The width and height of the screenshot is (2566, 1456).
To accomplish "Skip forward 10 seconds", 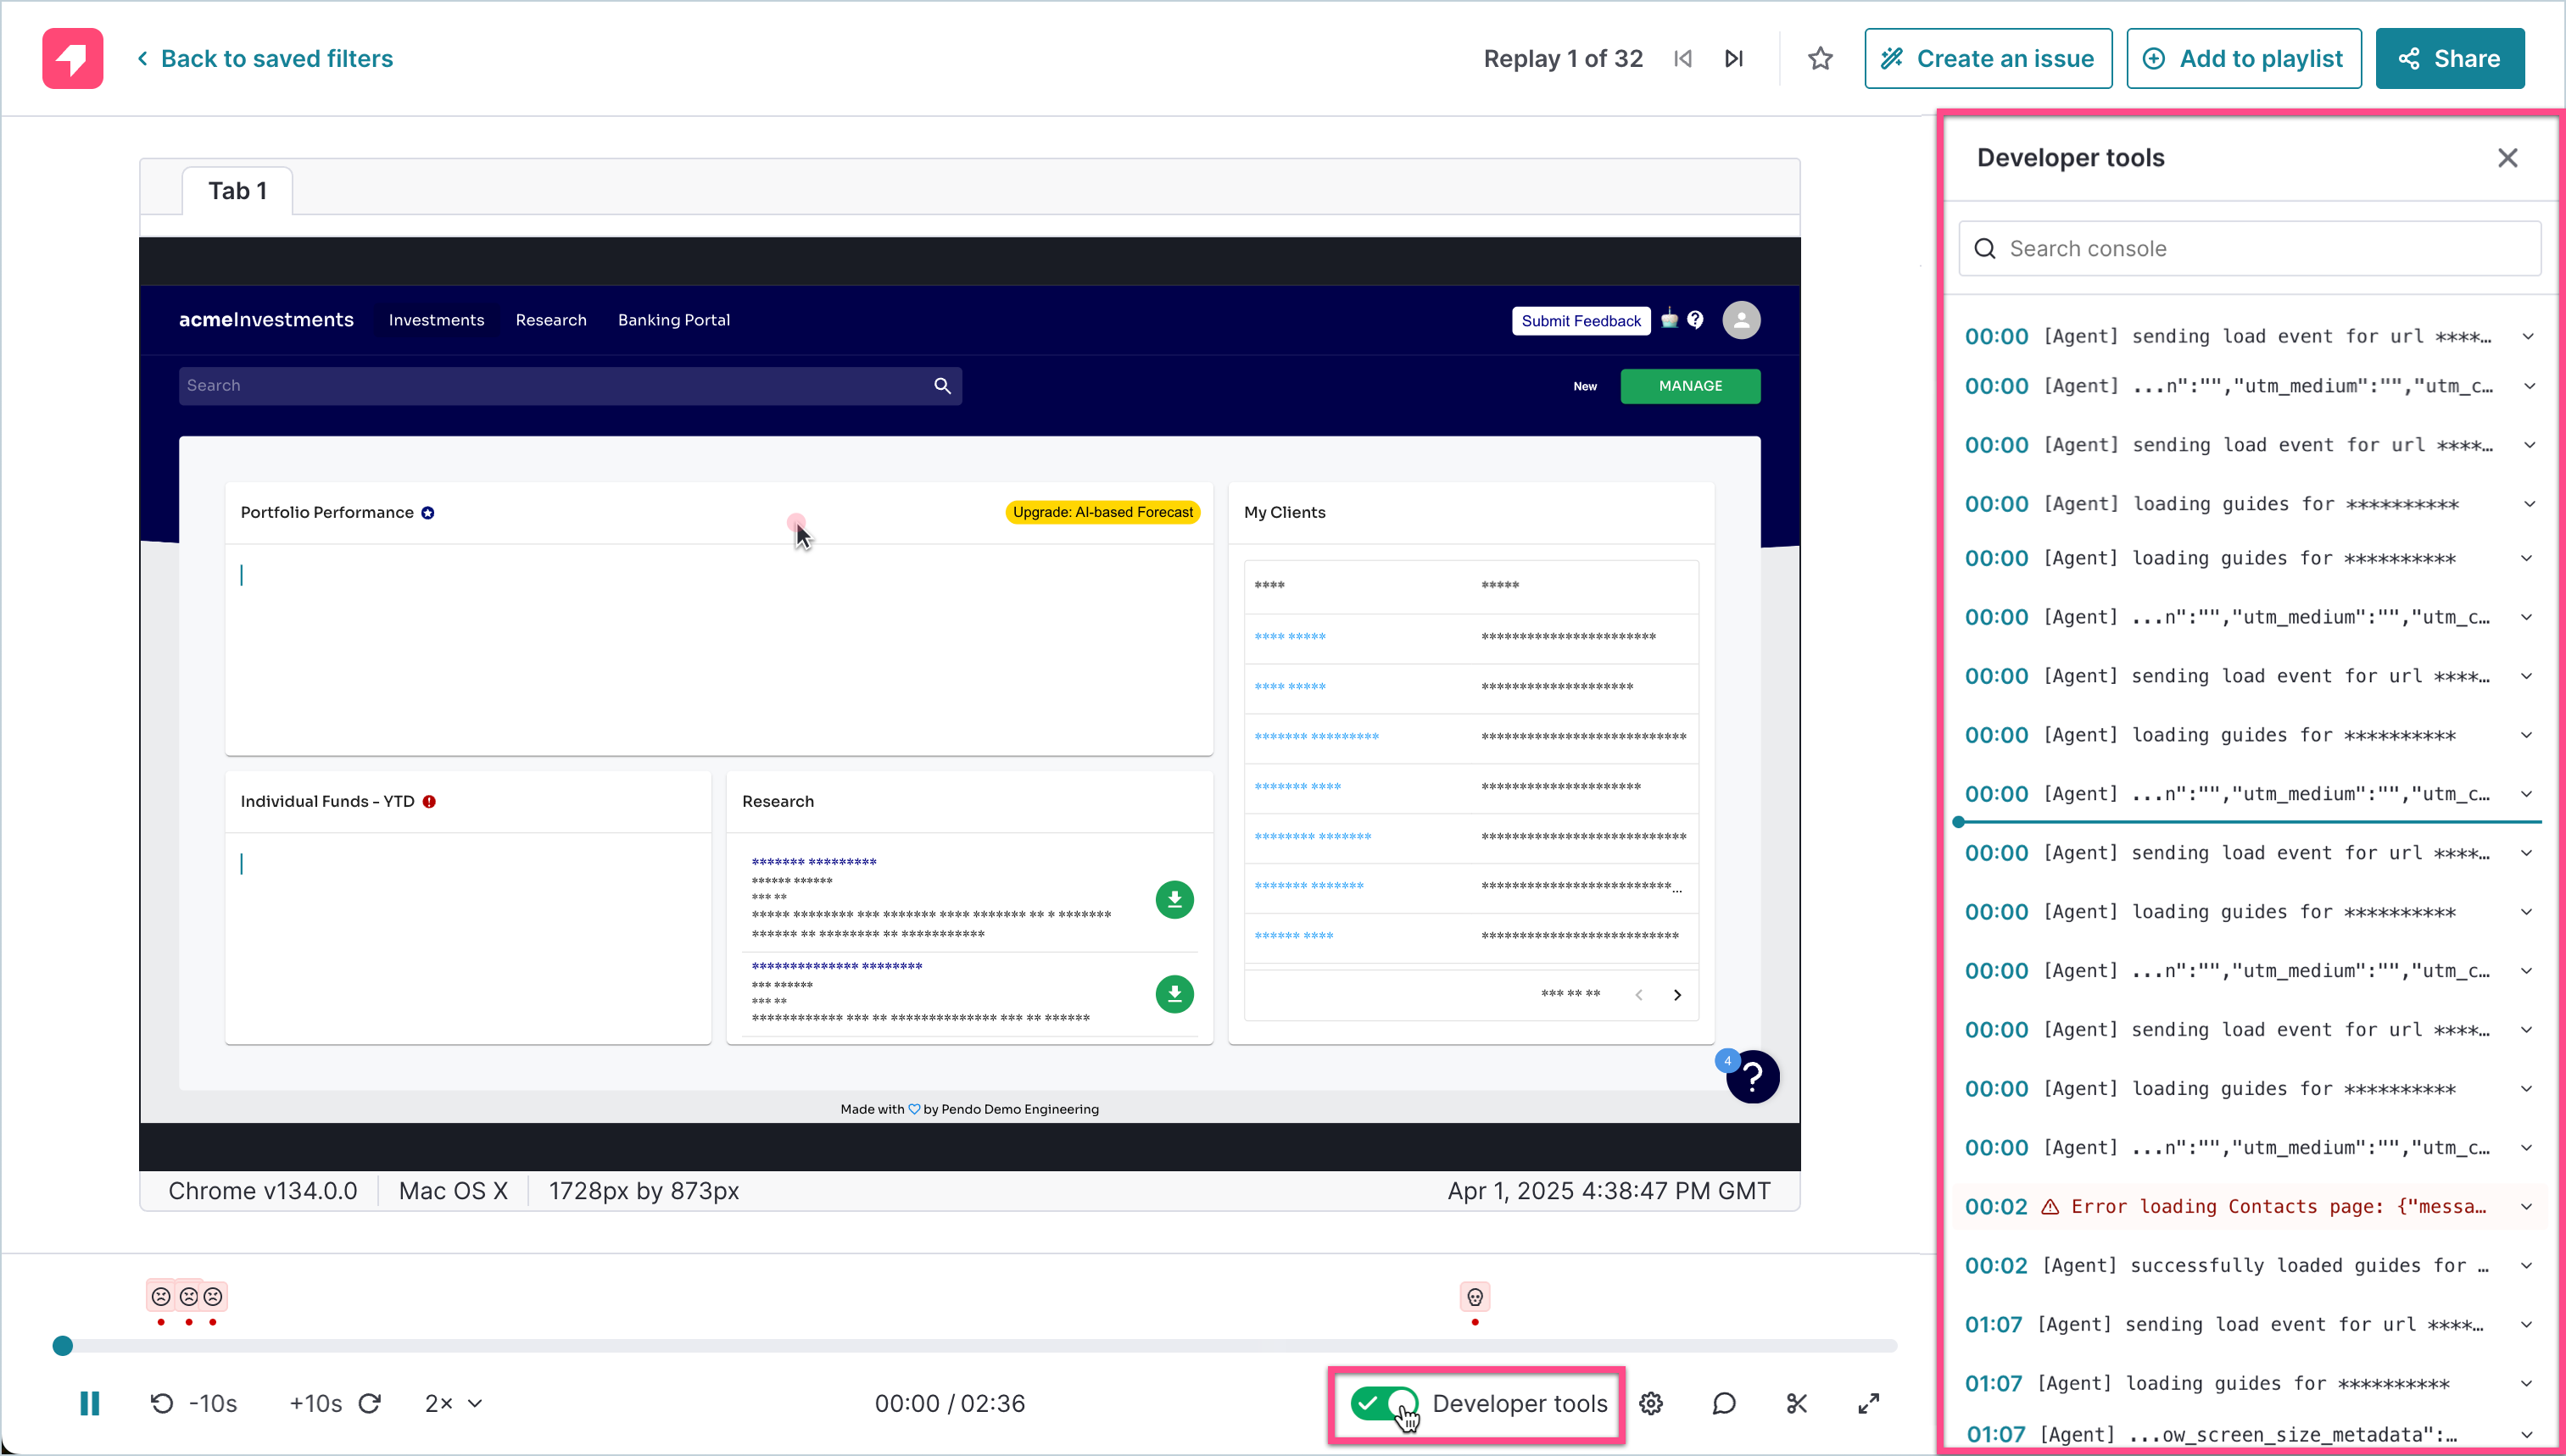I will tap(335, 1404).
